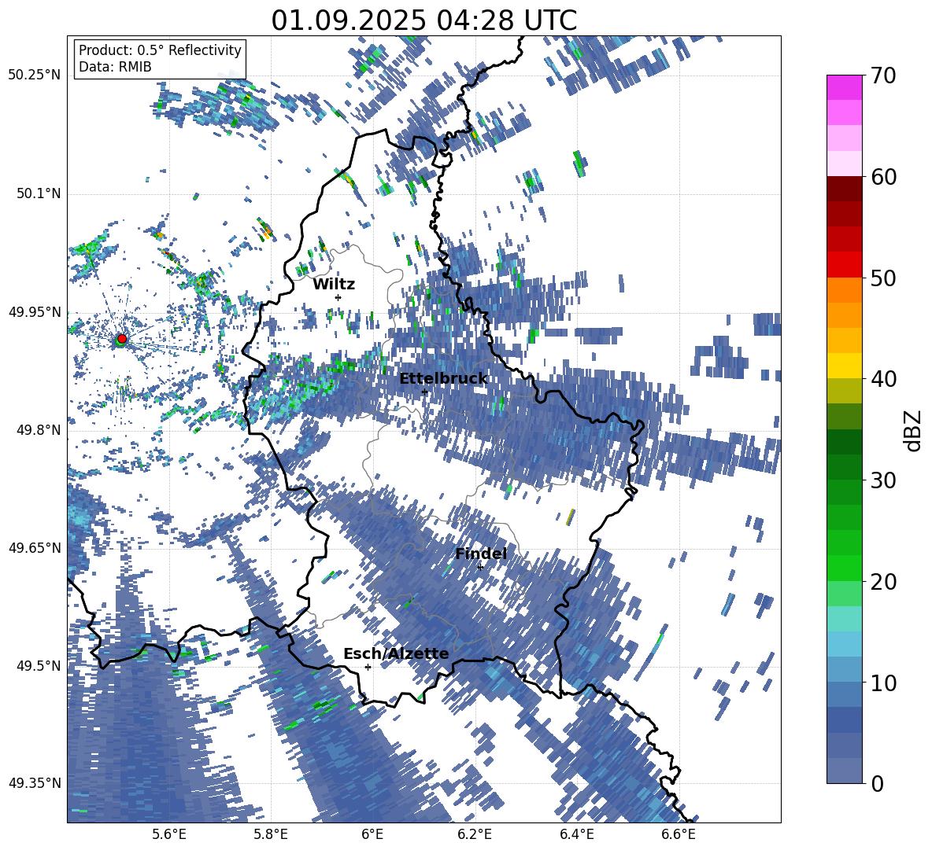Click the red radar site marker
This screenshot has width=932, height=850.
pos(122,339)
